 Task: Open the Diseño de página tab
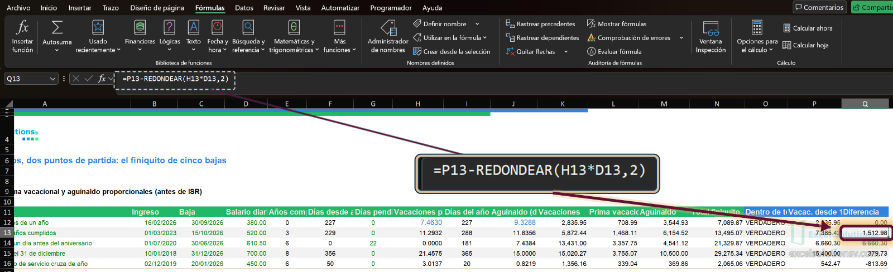pyautogui.click(x=157, y=8)
